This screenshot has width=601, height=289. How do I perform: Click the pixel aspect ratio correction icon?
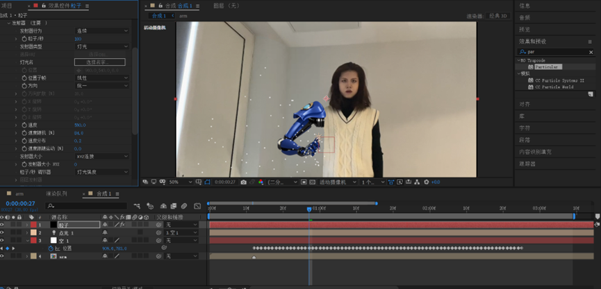(x=391, y=182)
